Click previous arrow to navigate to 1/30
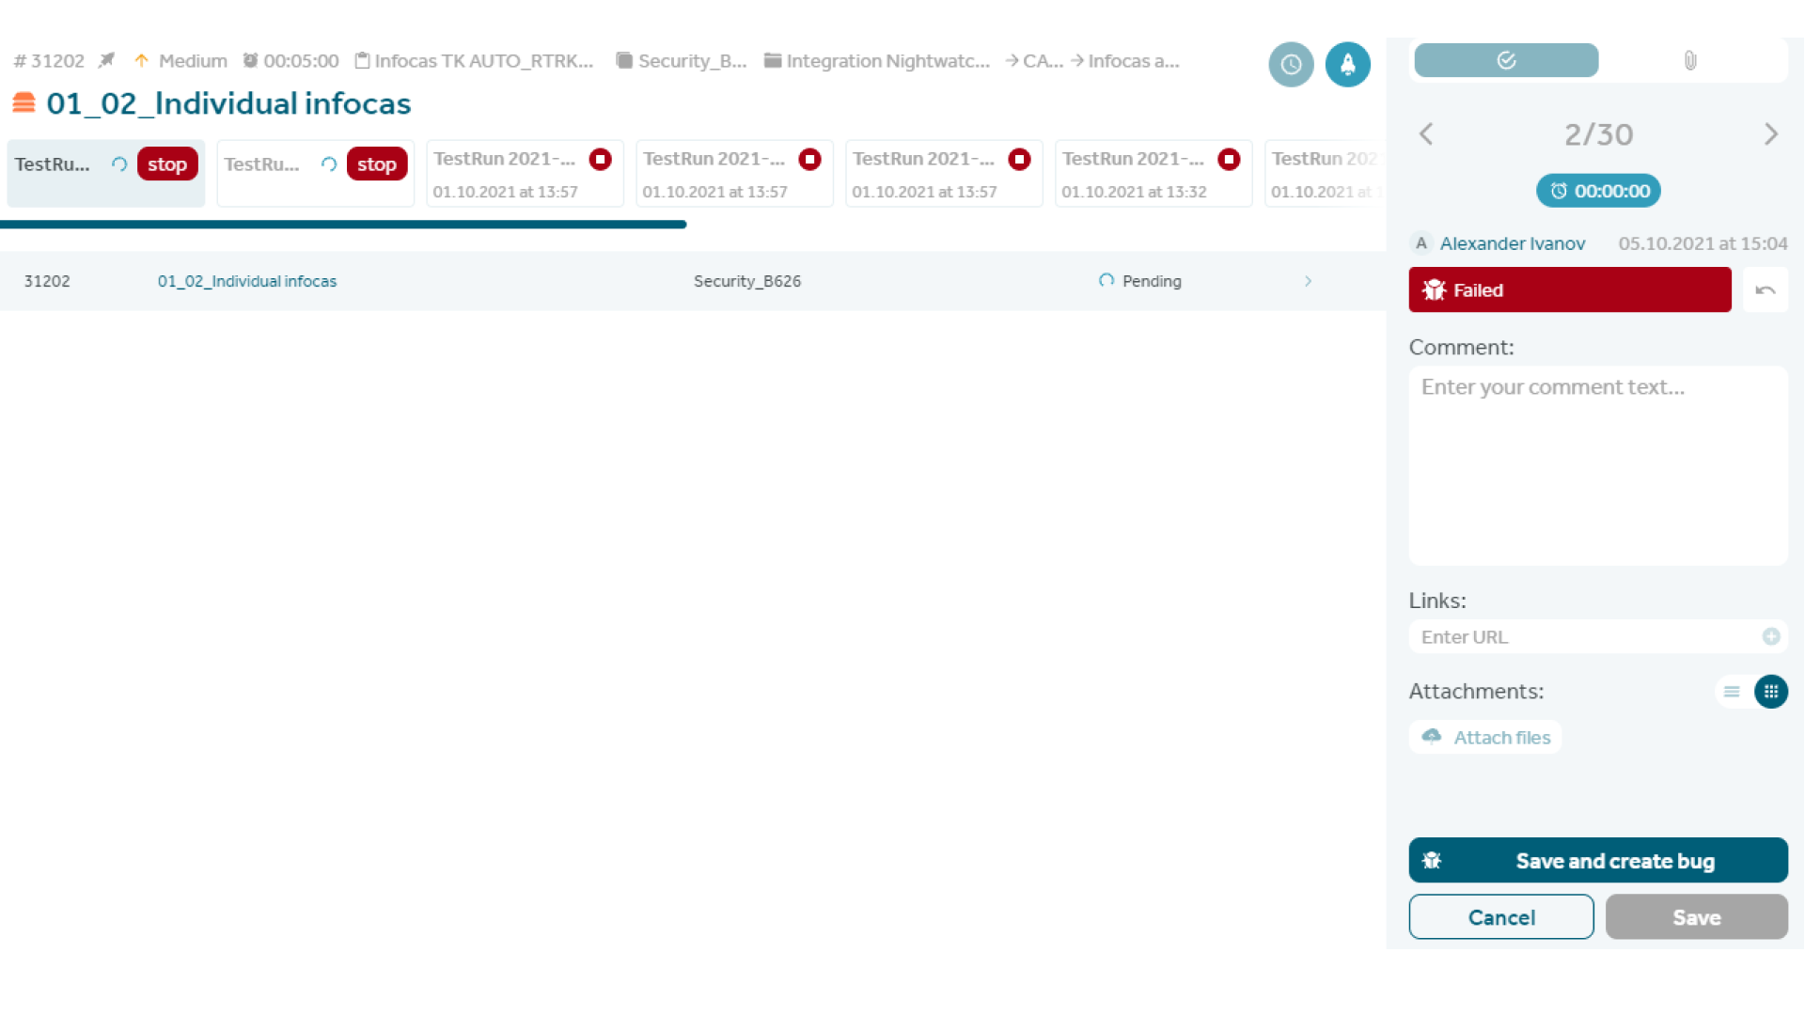Image resolution: width=1805 pixels, height=1015 pixels. [1425, 133]
